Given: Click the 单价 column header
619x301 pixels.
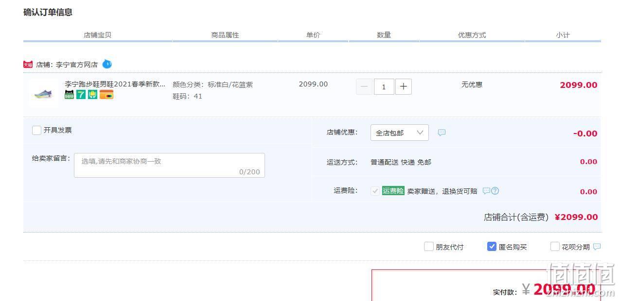Looking at the screenshot, I should click(x=313, y=35).
